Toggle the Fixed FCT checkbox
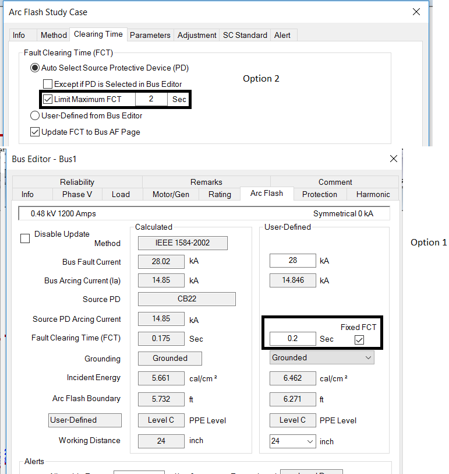The width and height of the screenshot is (449, 474). [x=359, y=339]
